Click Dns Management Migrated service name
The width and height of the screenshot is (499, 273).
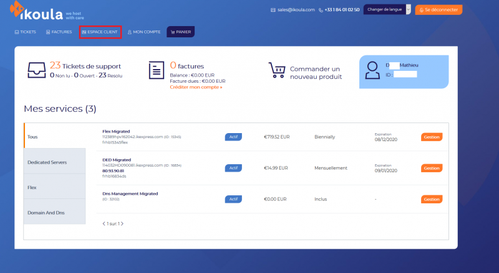pos(130,193)
